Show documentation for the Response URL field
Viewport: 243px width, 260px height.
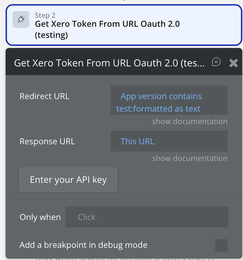189,158
